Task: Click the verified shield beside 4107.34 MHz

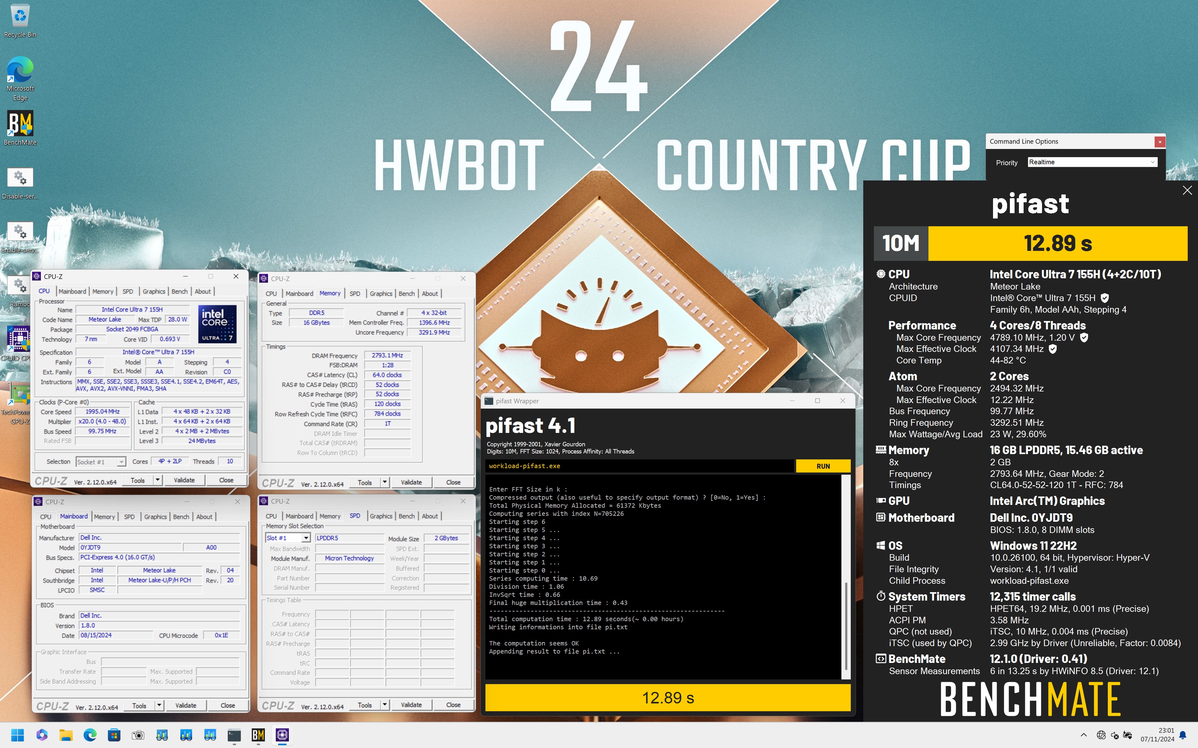Action: [x=1053, y=349]
